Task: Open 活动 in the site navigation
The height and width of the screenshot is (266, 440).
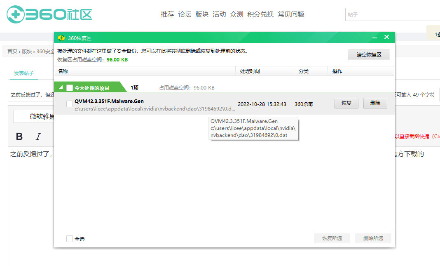Action: [219, 14]
